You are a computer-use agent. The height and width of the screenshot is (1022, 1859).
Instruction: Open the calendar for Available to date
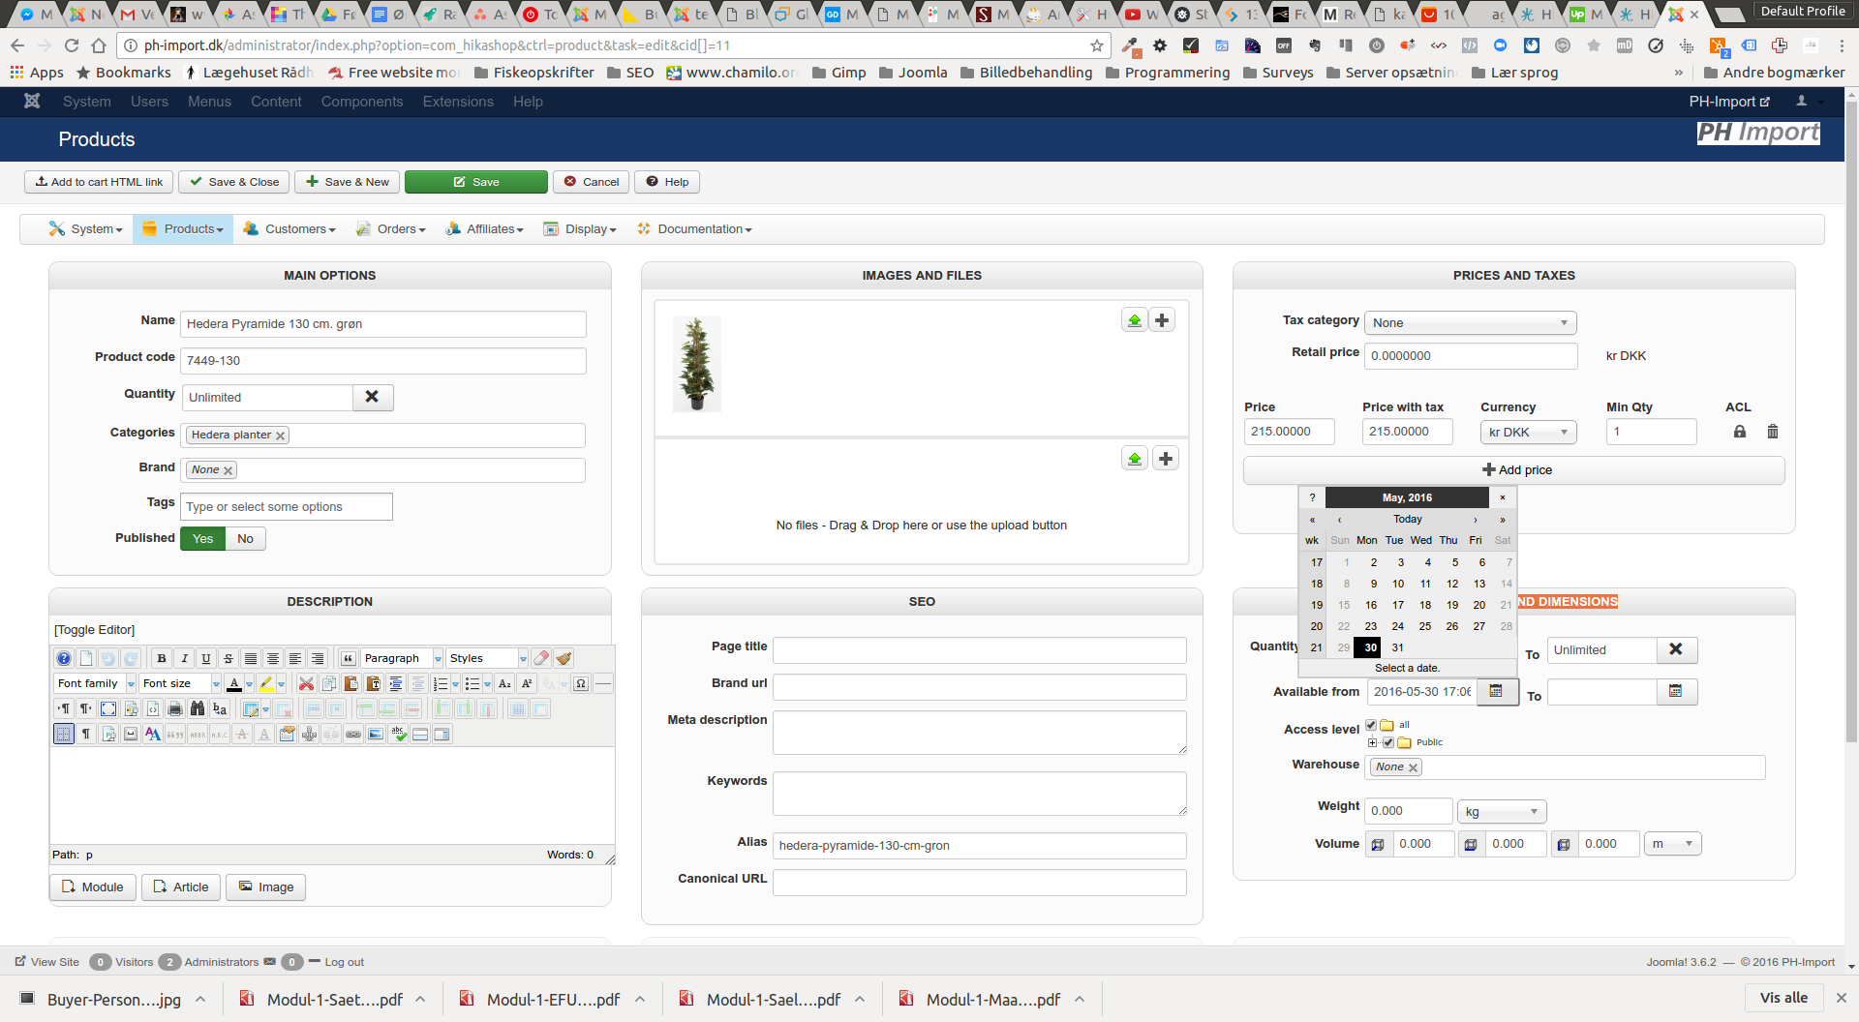click(x=1676, y=692)
